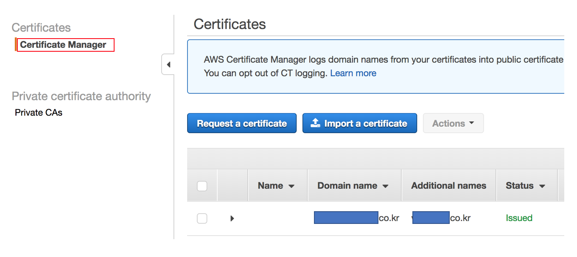Follow the Learn more link about CT logging
577x257 pixels.
click(353, 73)
